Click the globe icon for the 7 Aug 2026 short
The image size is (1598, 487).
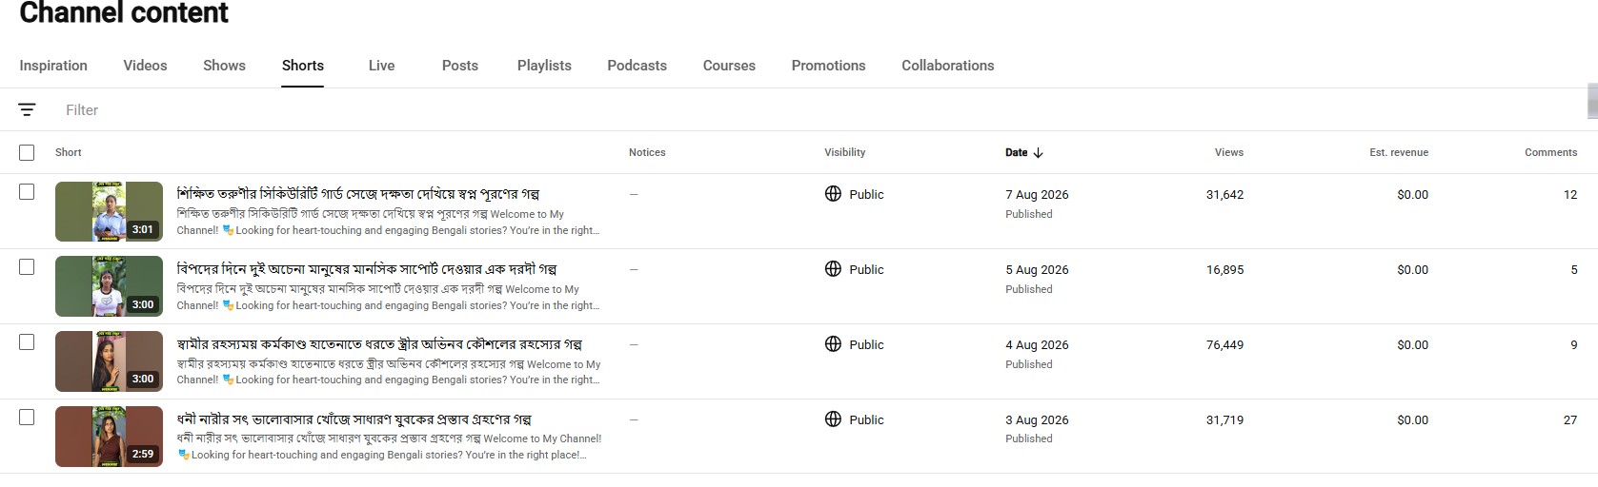(833, 194)
